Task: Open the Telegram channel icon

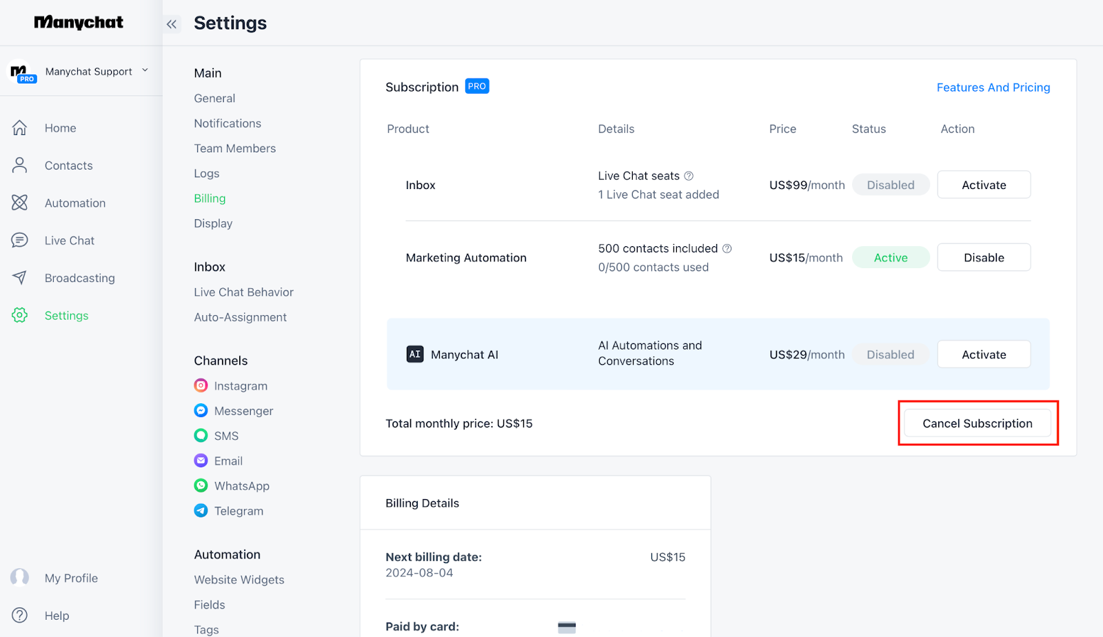Action: [x=201, y=510]
